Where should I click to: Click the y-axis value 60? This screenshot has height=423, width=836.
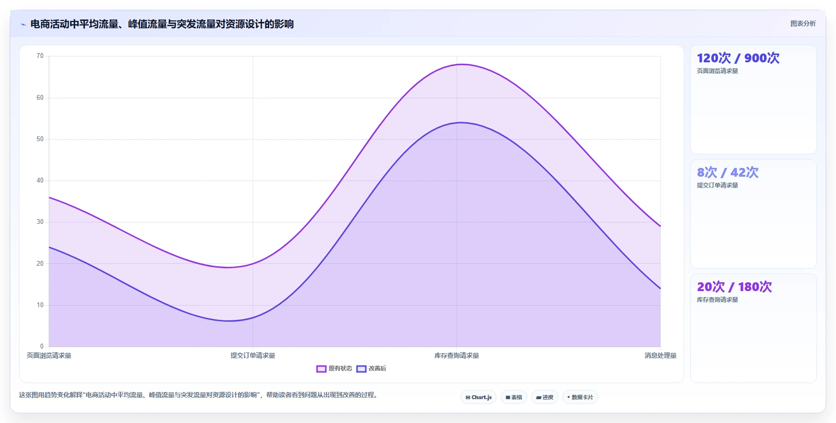click(40, 98)
